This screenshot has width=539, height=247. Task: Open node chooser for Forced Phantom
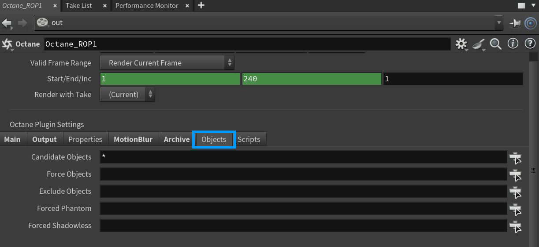tap(515, 209)
